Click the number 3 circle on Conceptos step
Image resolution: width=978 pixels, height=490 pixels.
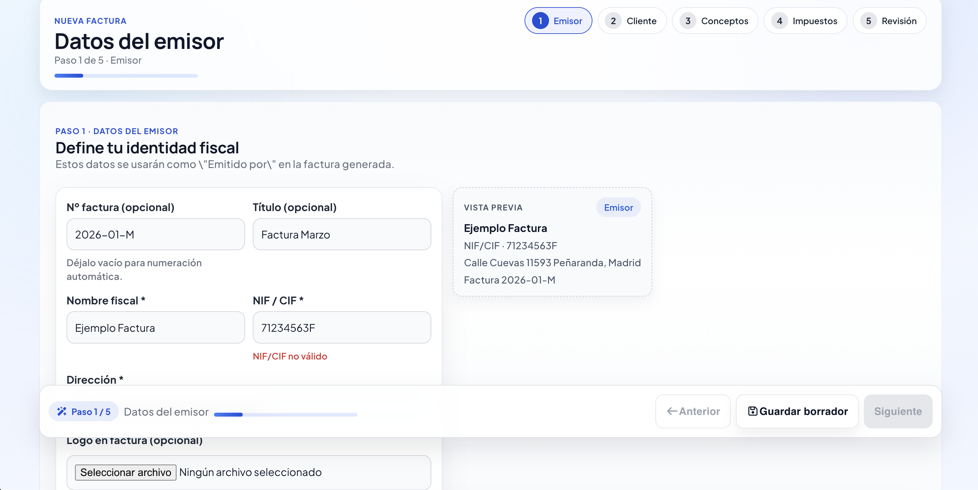tap(688, 21)
